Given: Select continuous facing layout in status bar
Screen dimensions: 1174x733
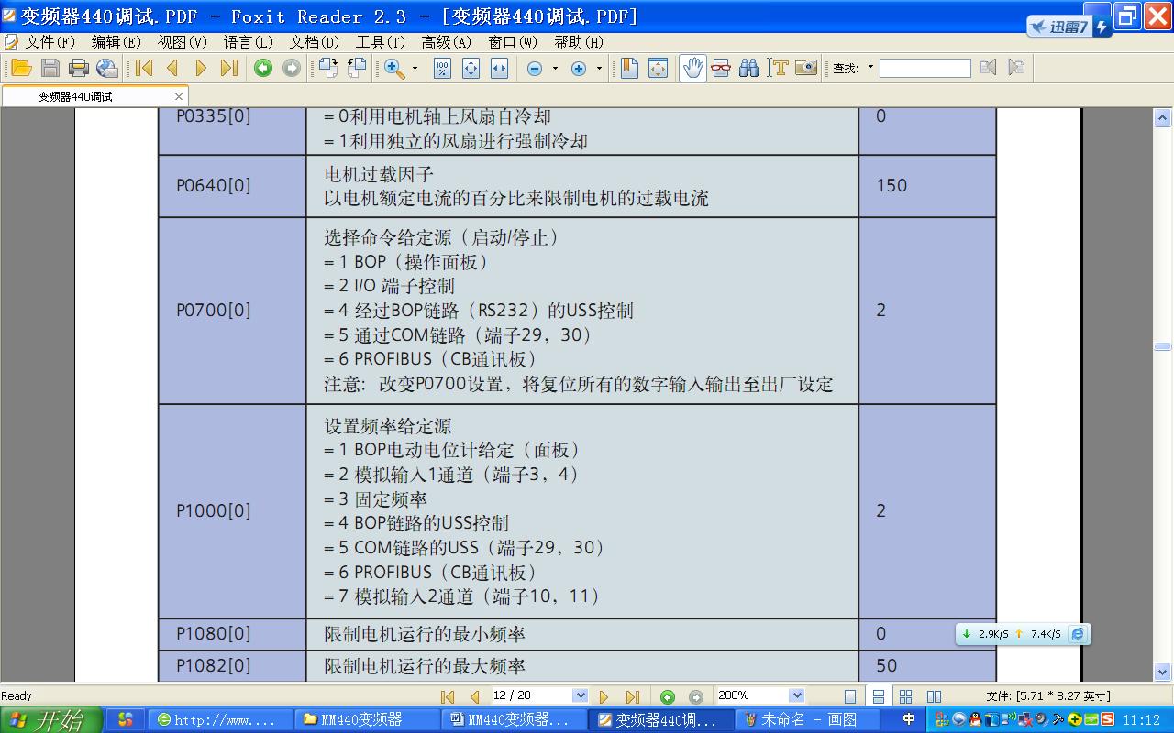Looking at the screenshot, I should click(905, 697).
